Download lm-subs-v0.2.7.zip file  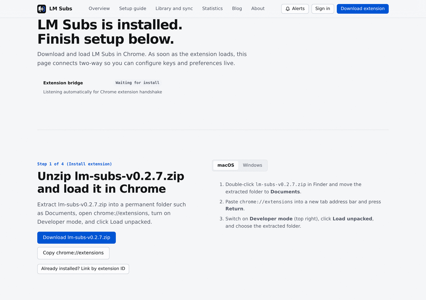click(x=77, y=238)
